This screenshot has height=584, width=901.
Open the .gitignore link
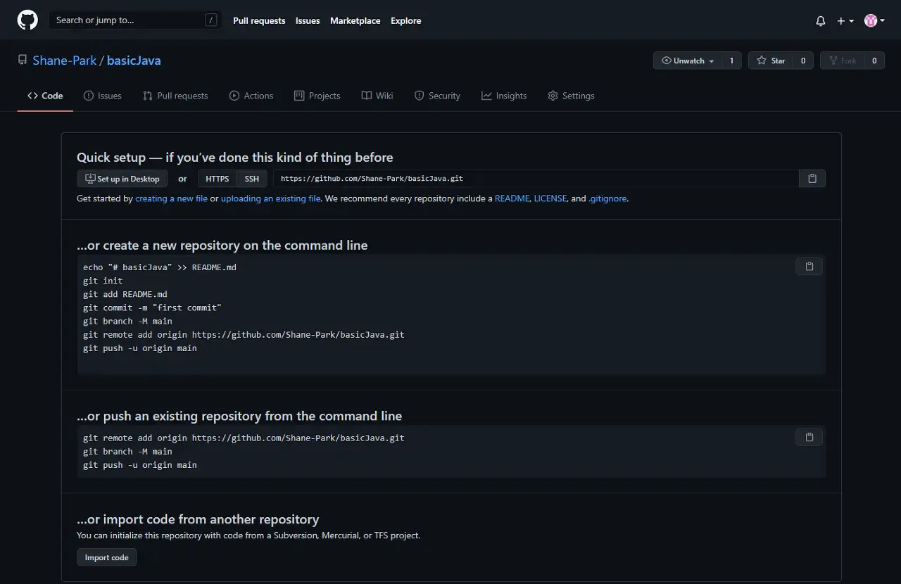click(607, 198)
